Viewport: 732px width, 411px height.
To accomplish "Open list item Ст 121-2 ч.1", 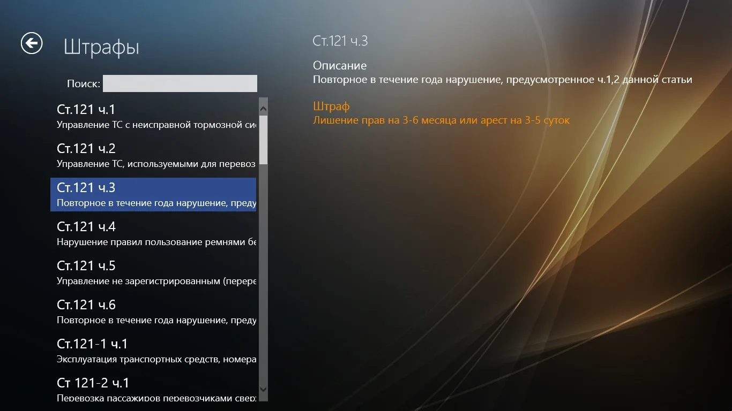I will point(153,390).
